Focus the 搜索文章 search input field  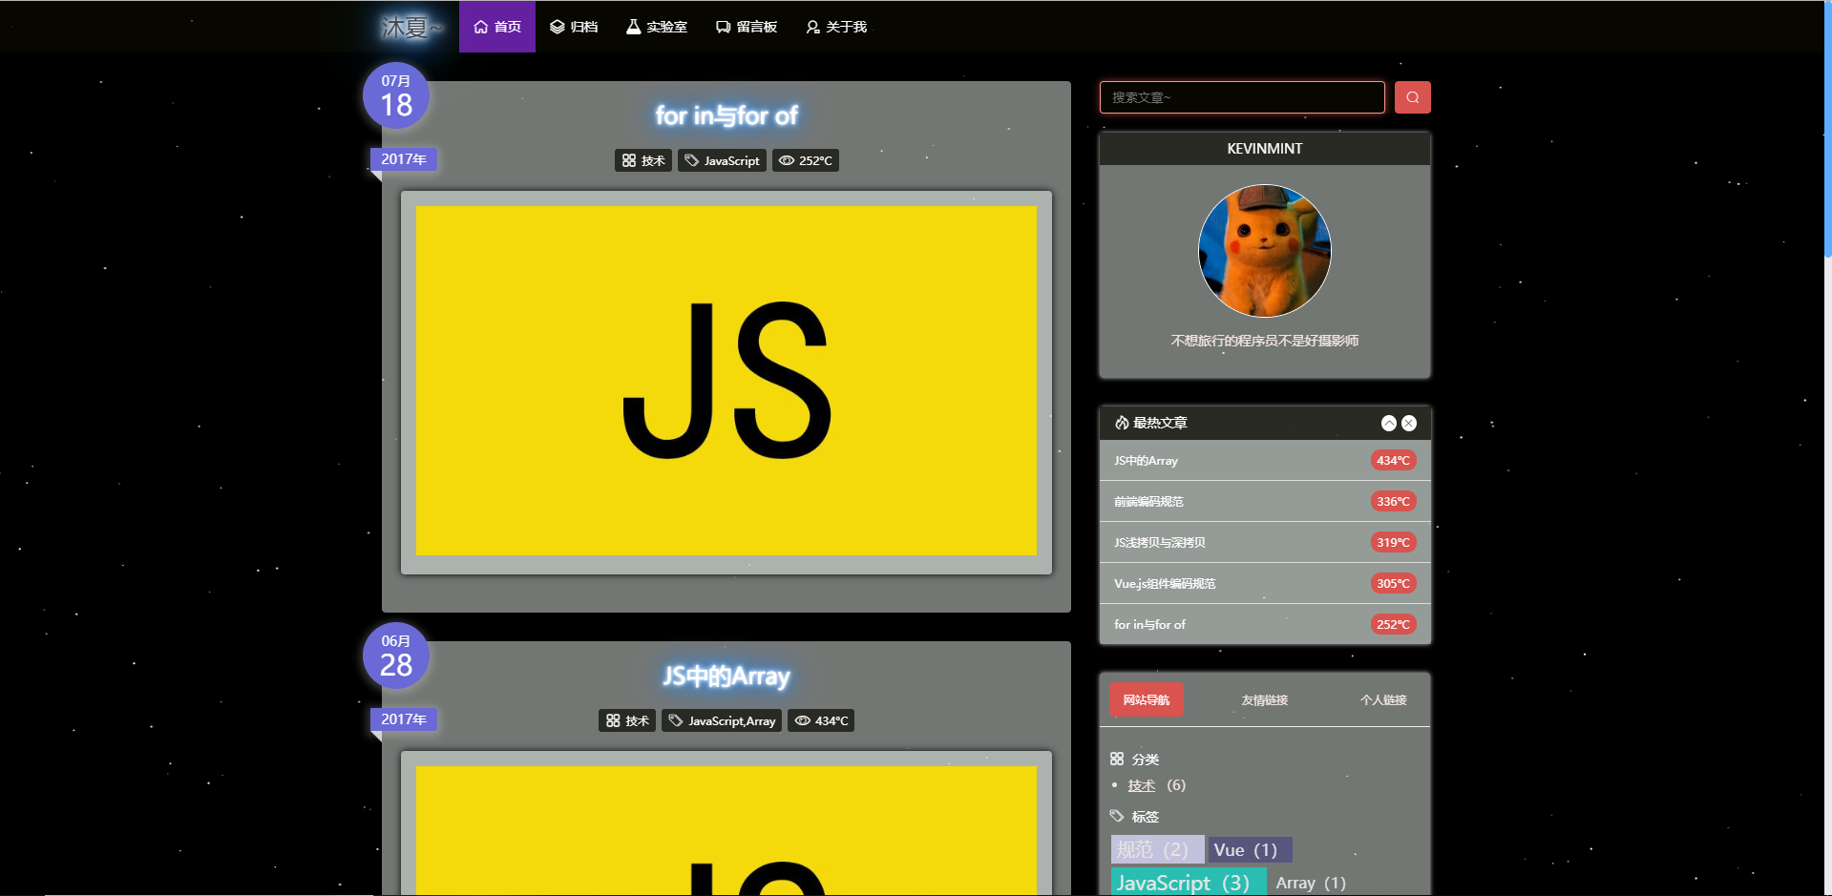[1242, 97]
